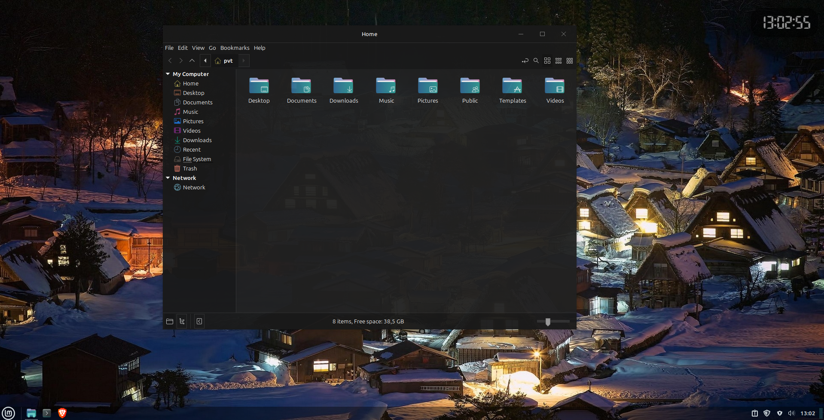Image resolution: width=824 pixels, height=420 pixels.
Task: Open the file manager from the taskbar
Action: (x=31, y=413)
